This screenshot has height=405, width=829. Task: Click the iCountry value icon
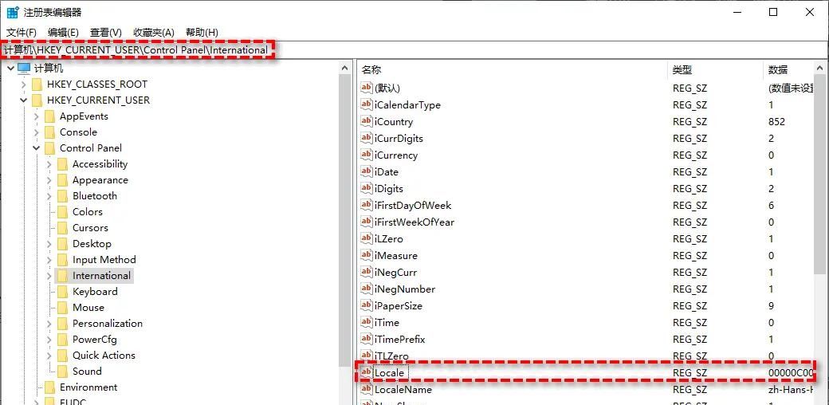tap(367, 121)
